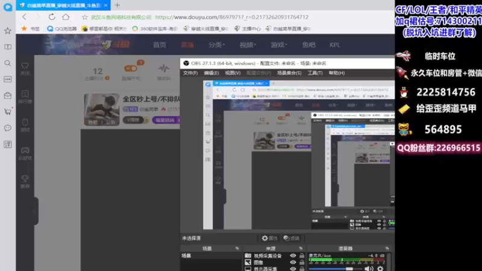This screenshot has height=271, width=482.
Task: Toggle the 直播开关 live switch
Action: coord(130,68)
